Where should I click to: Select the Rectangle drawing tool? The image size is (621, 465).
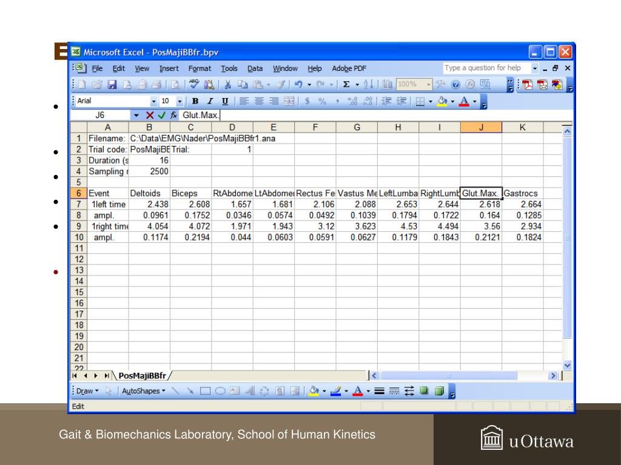[x=205, y=391]
